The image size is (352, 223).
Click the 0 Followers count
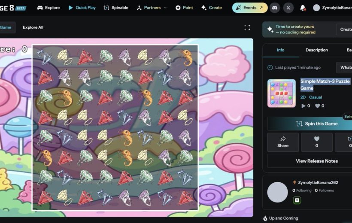[324, 190]
